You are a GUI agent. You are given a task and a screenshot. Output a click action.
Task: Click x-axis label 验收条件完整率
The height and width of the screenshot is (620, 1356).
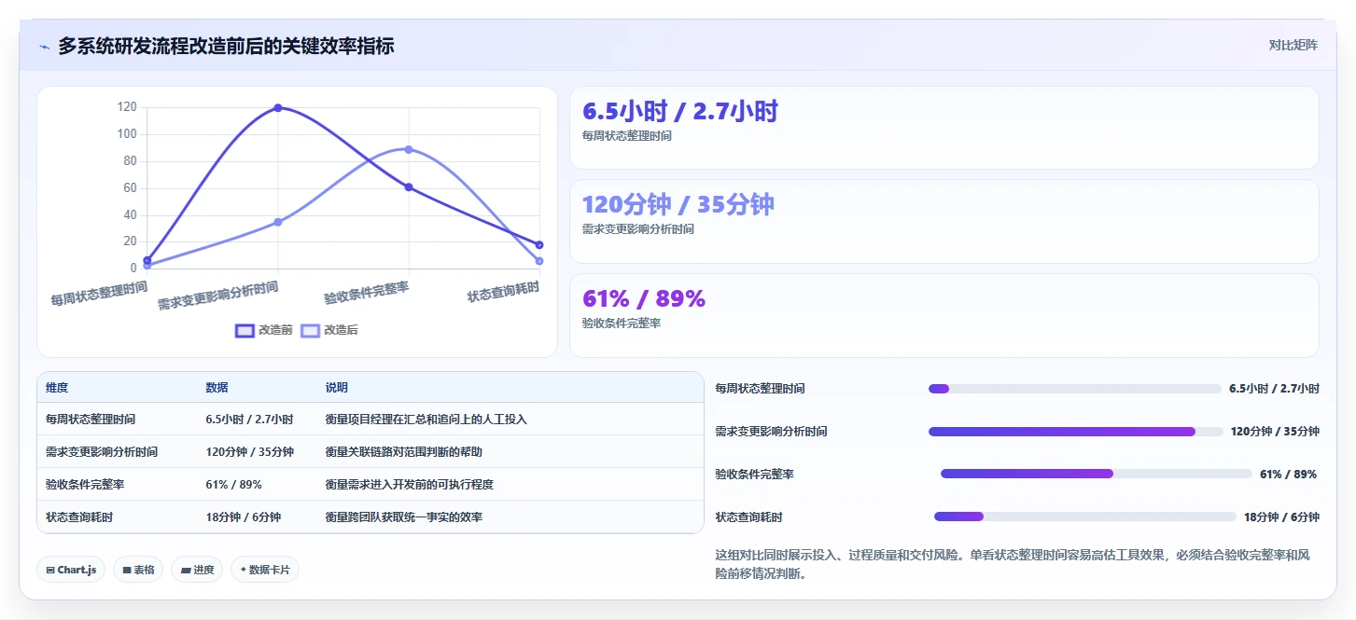367,293
